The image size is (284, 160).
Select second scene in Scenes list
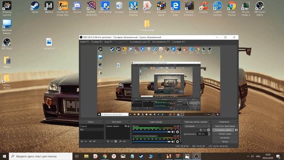click(x=92, y=129)
